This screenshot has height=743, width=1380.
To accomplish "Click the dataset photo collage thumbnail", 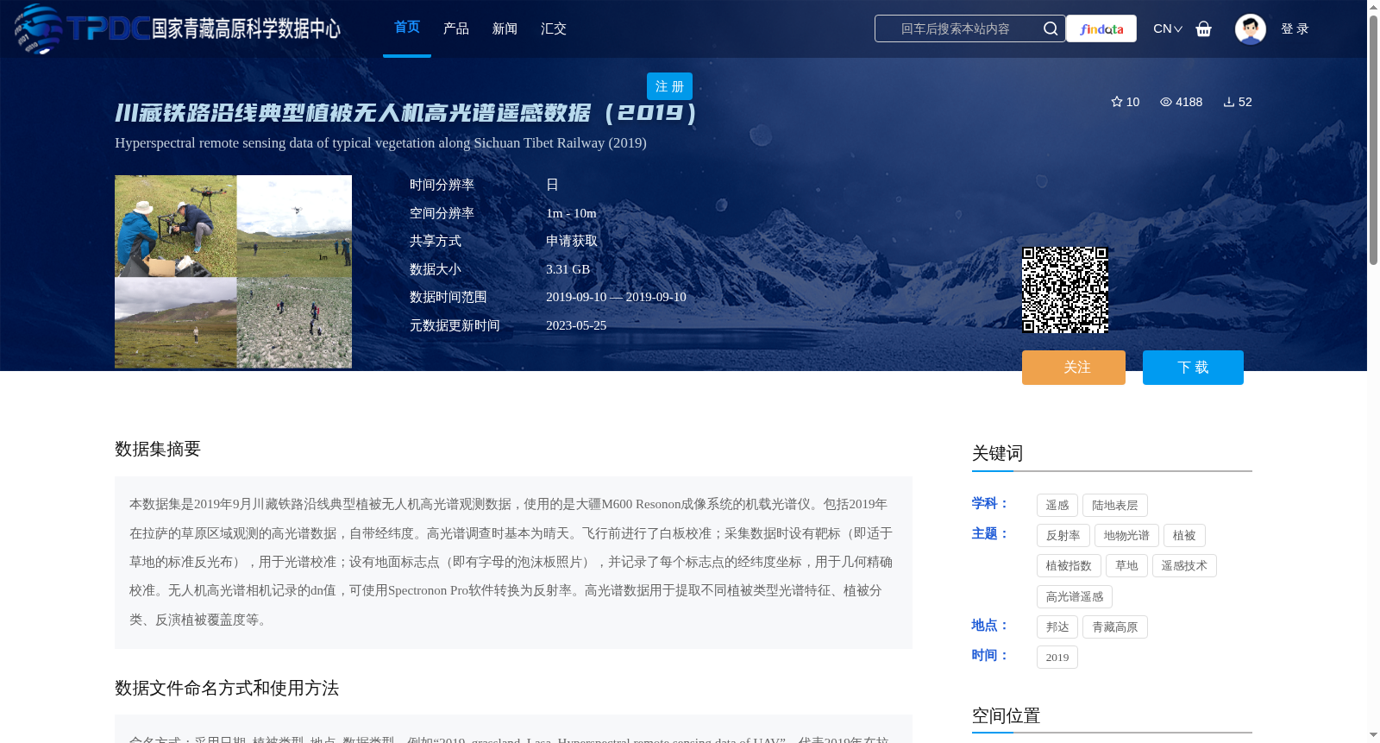I will click(233, 272).
